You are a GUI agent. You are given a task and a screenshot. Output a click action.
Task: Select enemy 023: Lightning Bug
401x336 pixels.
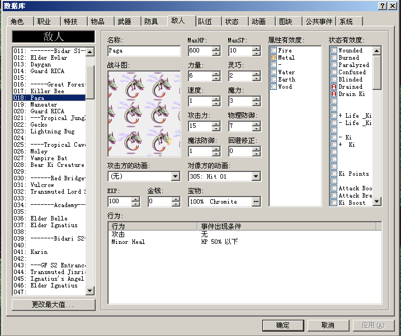coord(49,131)
